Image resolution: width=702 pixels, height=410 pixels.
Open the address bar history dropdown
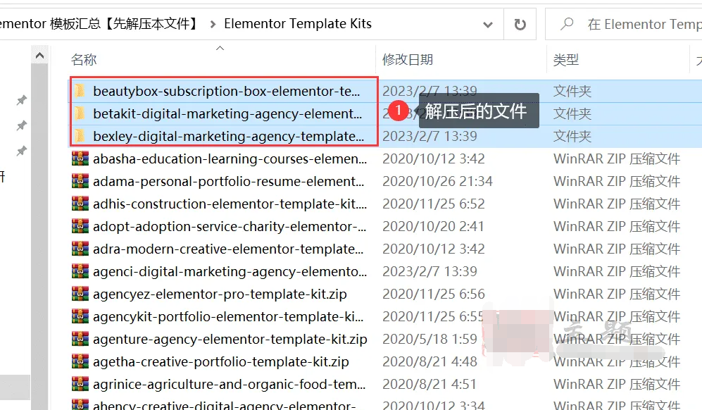pyautogui.click(x=488, y=25)
